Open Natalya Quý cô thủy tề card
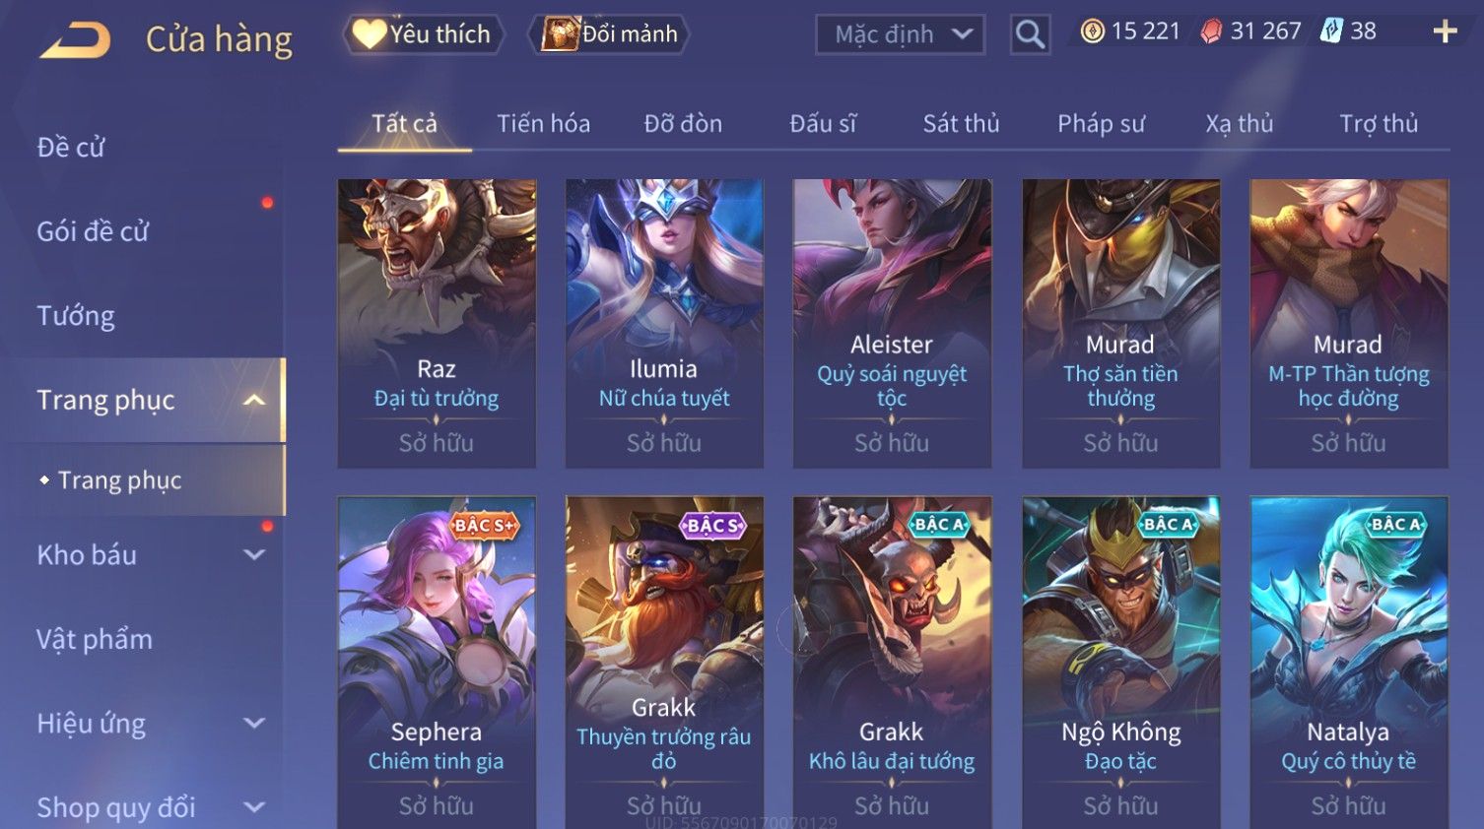Screen dimensions: 1484x829 coord(1349,662)
